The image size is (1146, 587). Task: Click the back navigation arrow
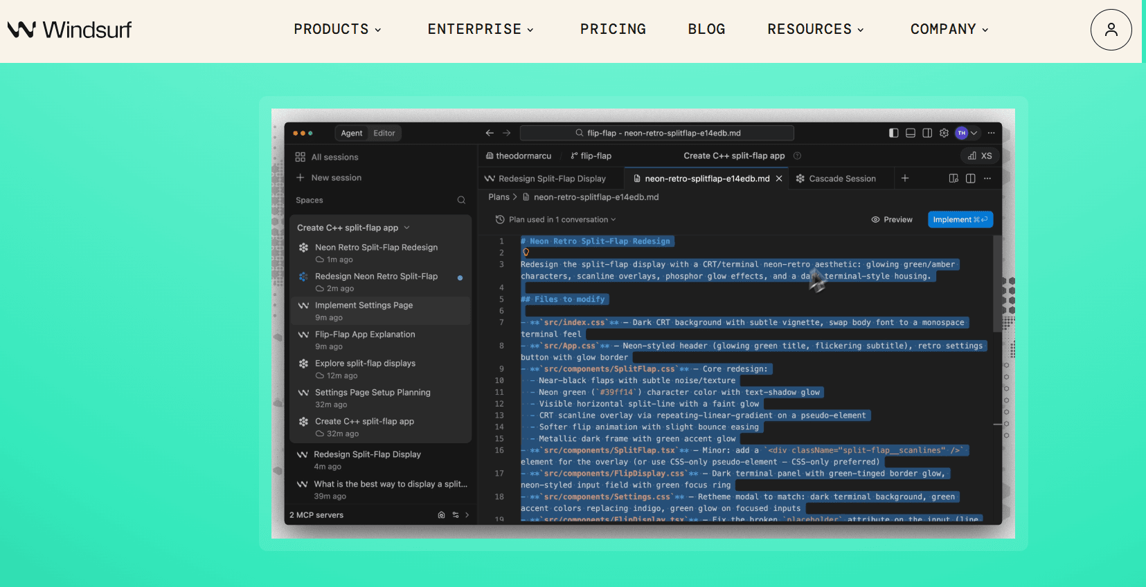click(490, 133)
